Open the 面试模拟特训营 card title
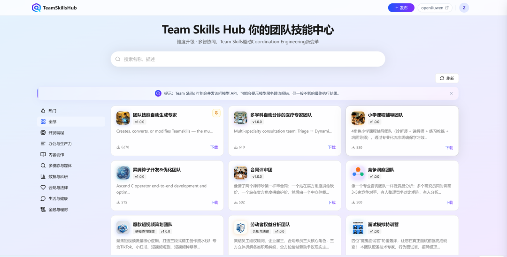 [383, 225]
